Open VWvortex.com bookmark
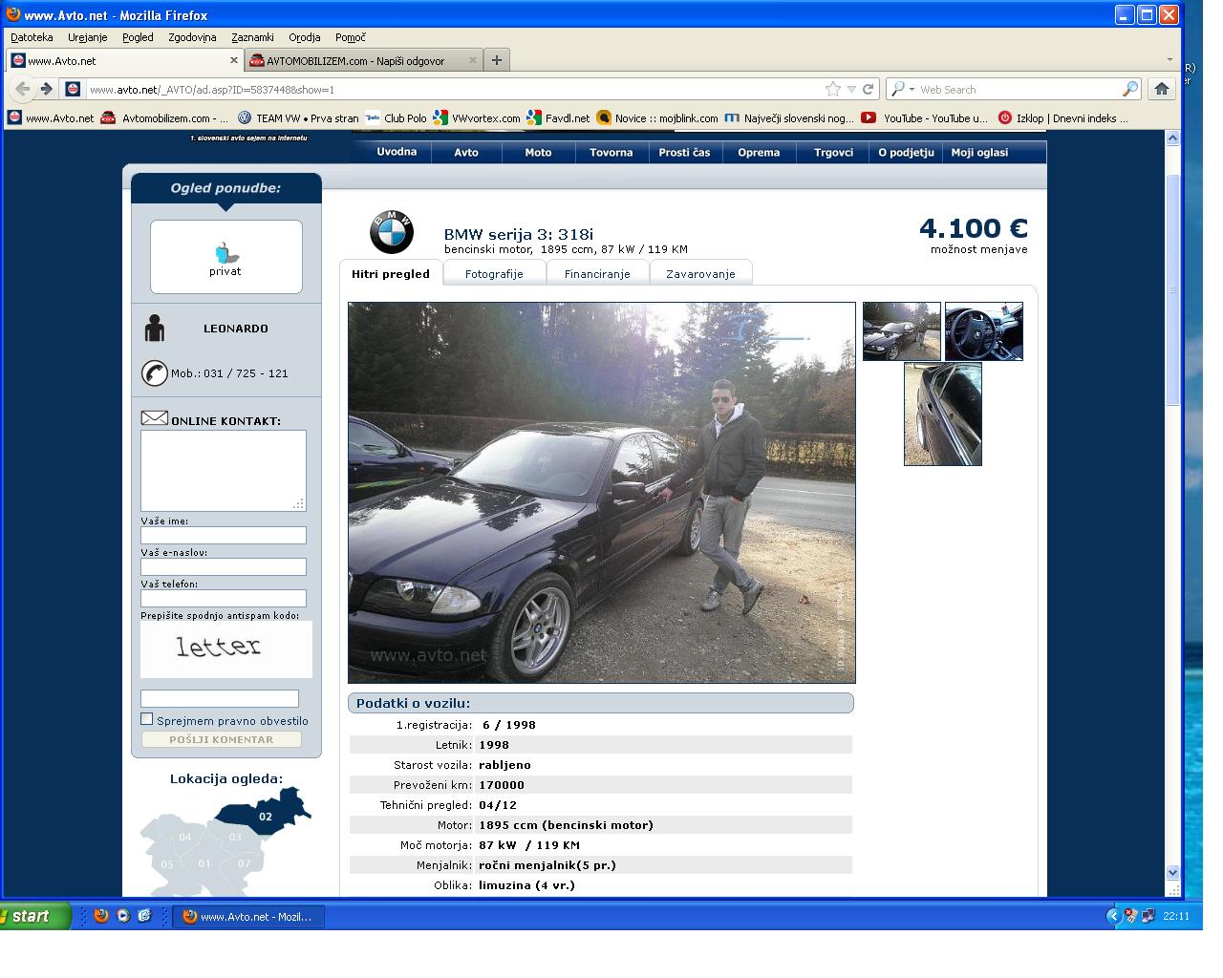Viewport: 1223px width, 978px height. 476,118
